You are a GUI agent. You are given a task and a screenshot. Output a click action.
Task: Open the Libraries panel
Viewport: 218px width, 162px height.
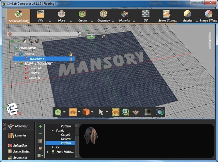pos(20,135)
